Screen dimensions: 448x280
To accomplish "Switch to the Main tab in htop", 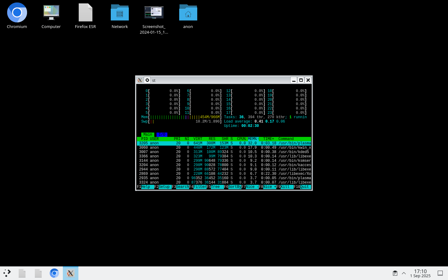I will 148,134.
